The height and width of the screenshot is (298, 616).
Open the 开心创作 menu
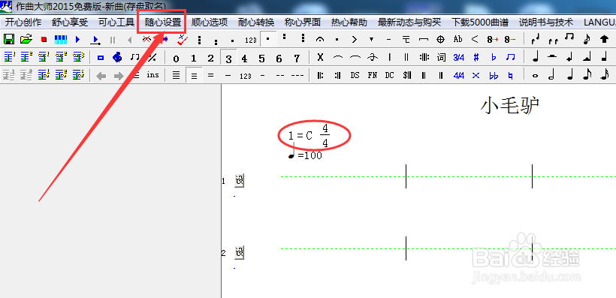click(23, 22)
